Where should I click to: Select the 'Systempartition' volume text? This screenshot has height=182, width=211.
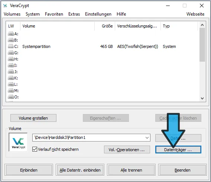click(36, 46)
